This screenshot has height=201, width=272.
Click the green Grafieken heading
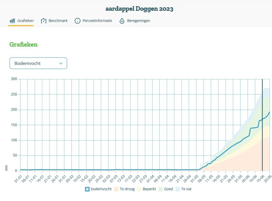coord(23,45)
